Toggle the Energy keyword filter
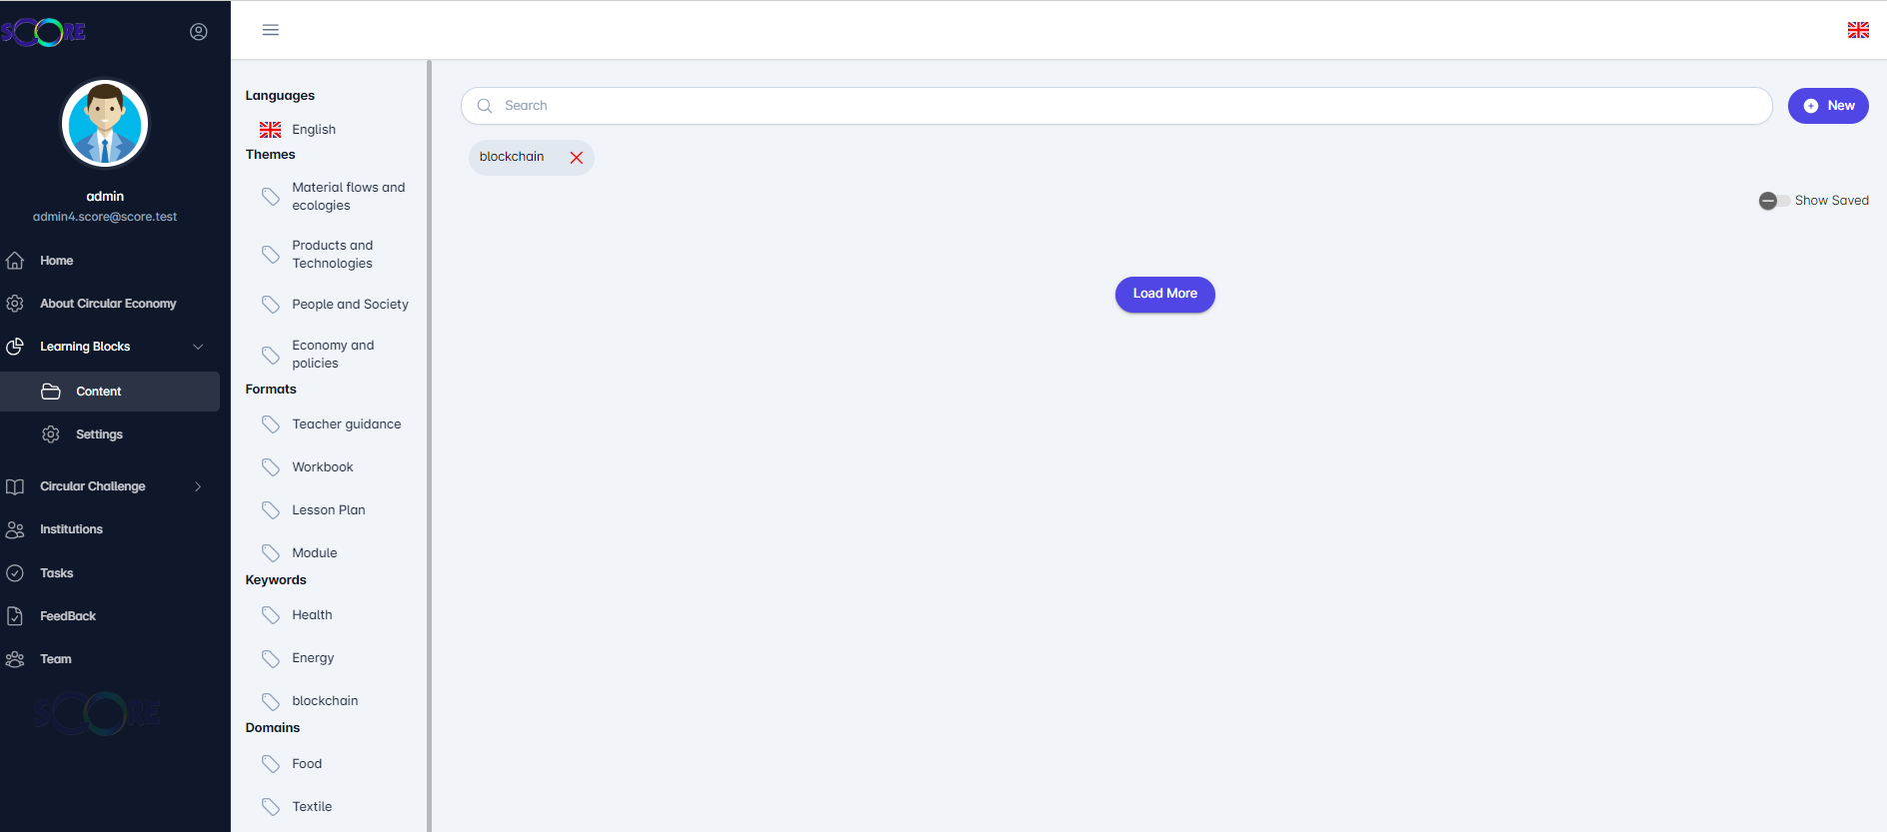1887x832 pixels. click(312, 658)
